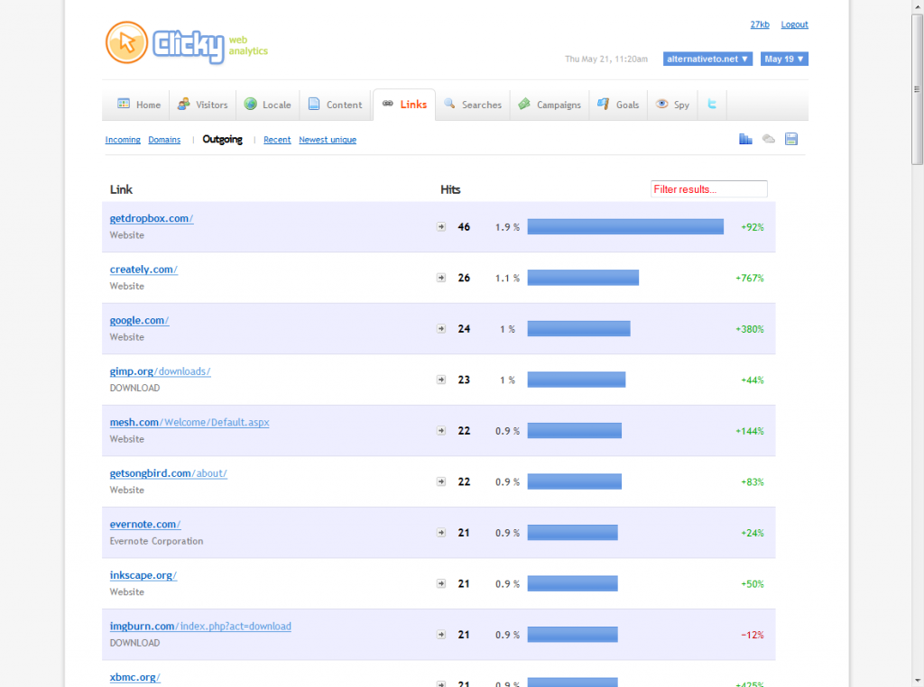Click the +92% trend value
Image resolution: width=924 pixels, height=687 pixels.
click(x=753, y=227)
